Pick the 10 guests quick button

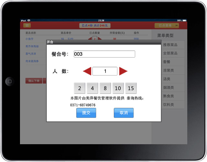pyautogui.click(x=118, y=88)
